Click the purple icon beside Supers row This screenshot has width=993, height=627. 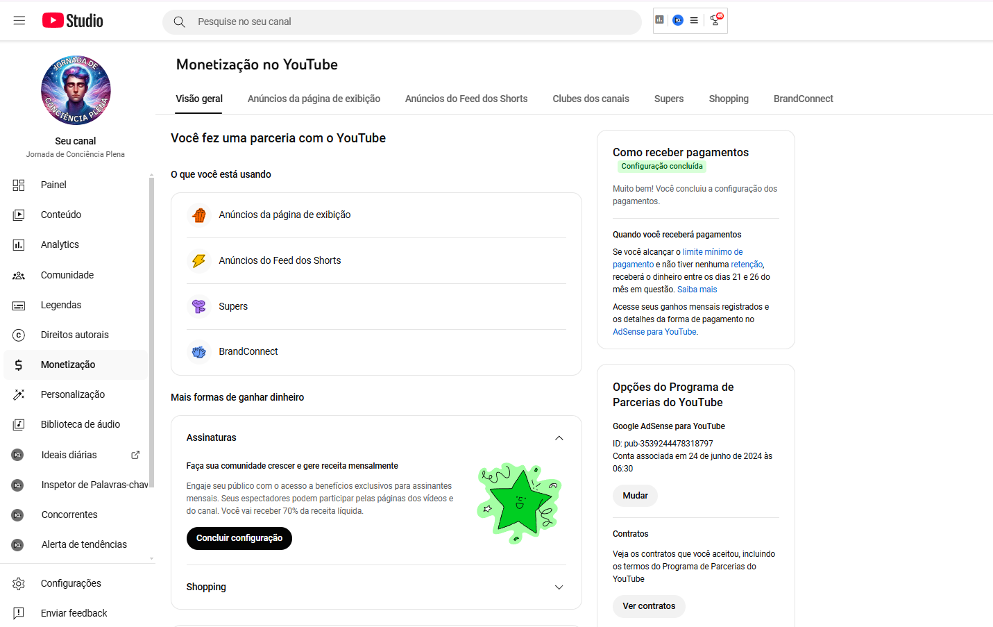pyautogui.click(x=199, y=306)
